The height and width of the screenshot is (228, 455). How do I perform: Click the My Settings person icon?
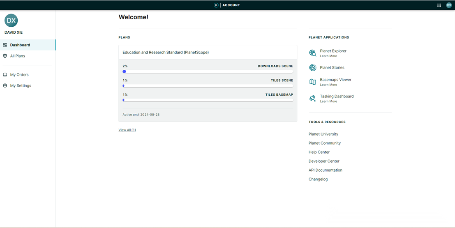point(5,85)
